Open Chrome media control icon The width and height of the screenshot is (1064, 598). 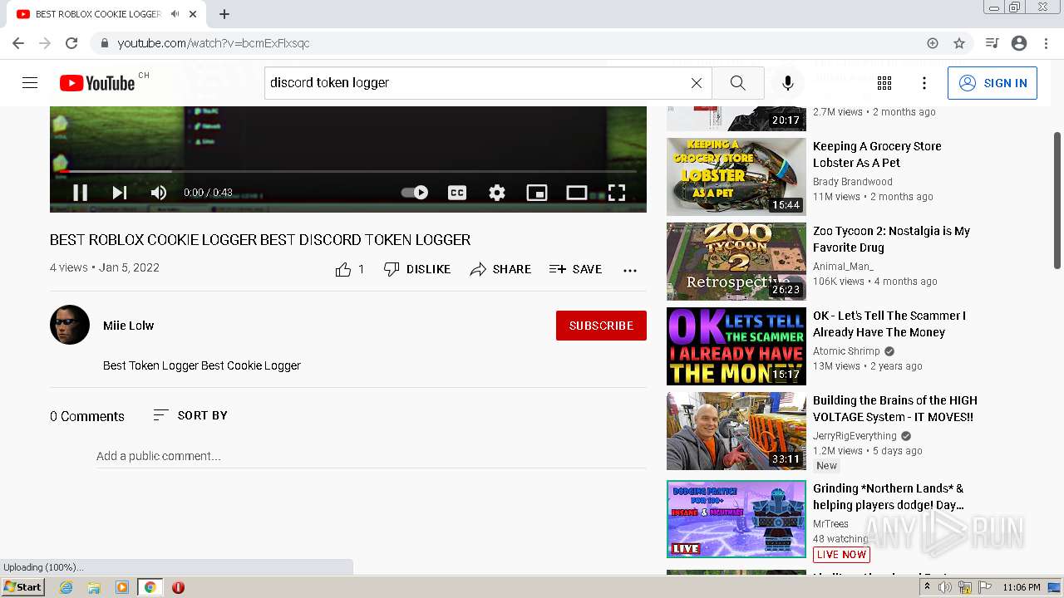992,43
